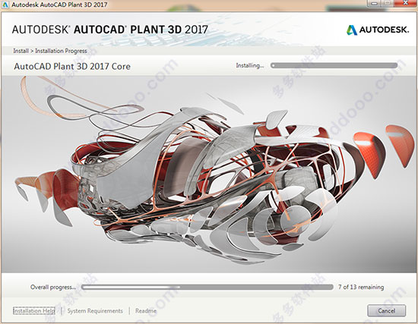
Task: Click the 3D artwork splash image
Action: 209,174
